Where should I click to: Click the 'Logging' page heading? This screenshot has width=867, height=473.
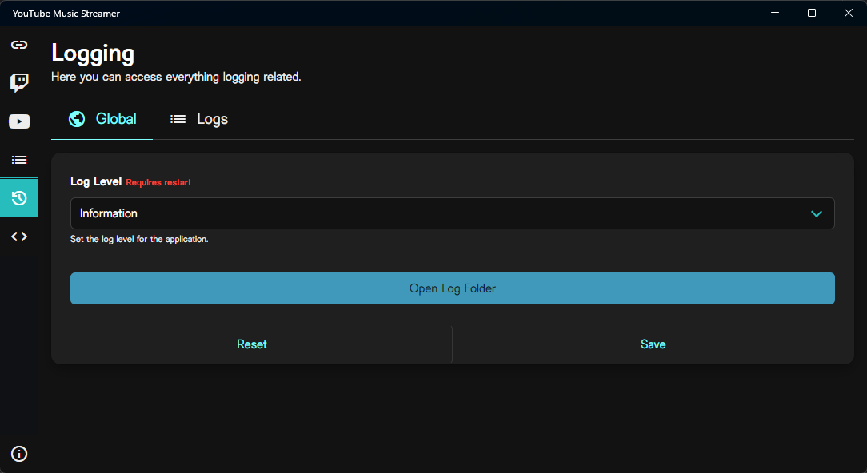click(x=93, y=54)
